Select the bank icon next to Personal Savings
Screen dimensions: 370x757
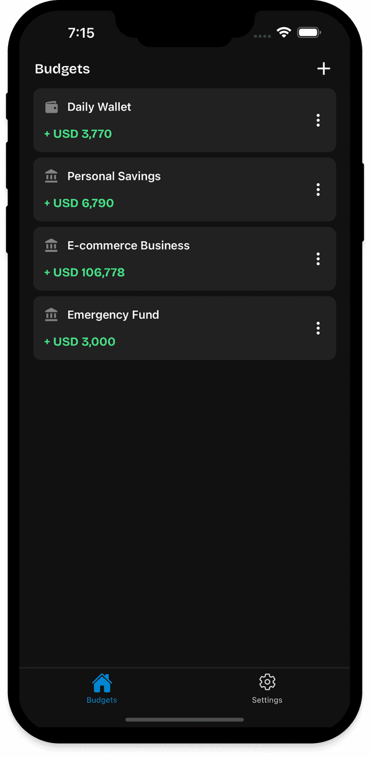pyautogui.click(x=51, y=176)
